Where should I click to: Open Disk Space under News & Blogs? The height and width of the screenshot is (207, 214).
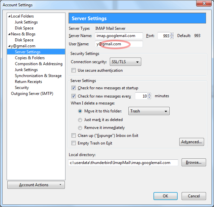[24, 40]
